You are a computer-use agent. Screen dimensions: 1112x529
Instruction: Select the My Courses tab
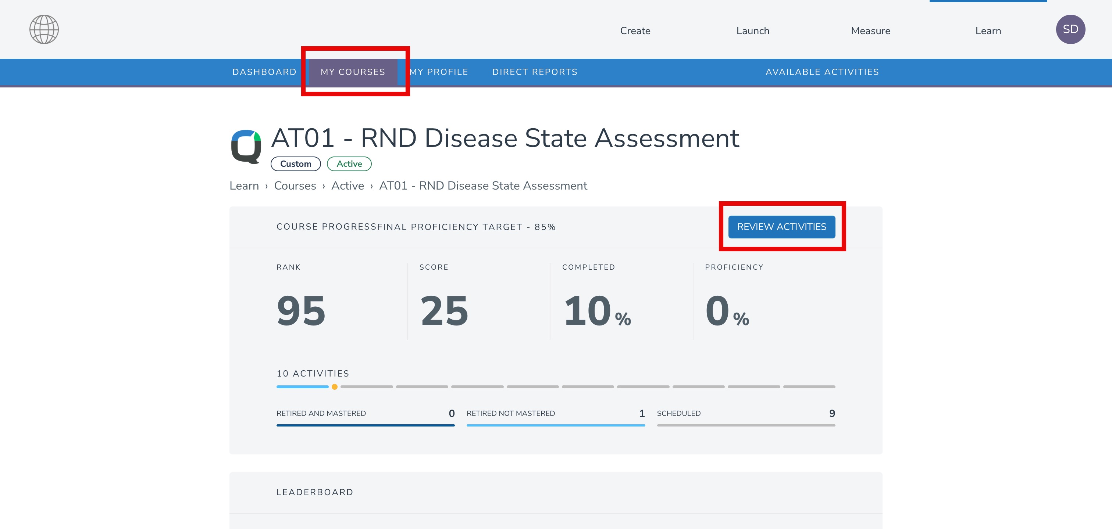click(x=353, y=72)
